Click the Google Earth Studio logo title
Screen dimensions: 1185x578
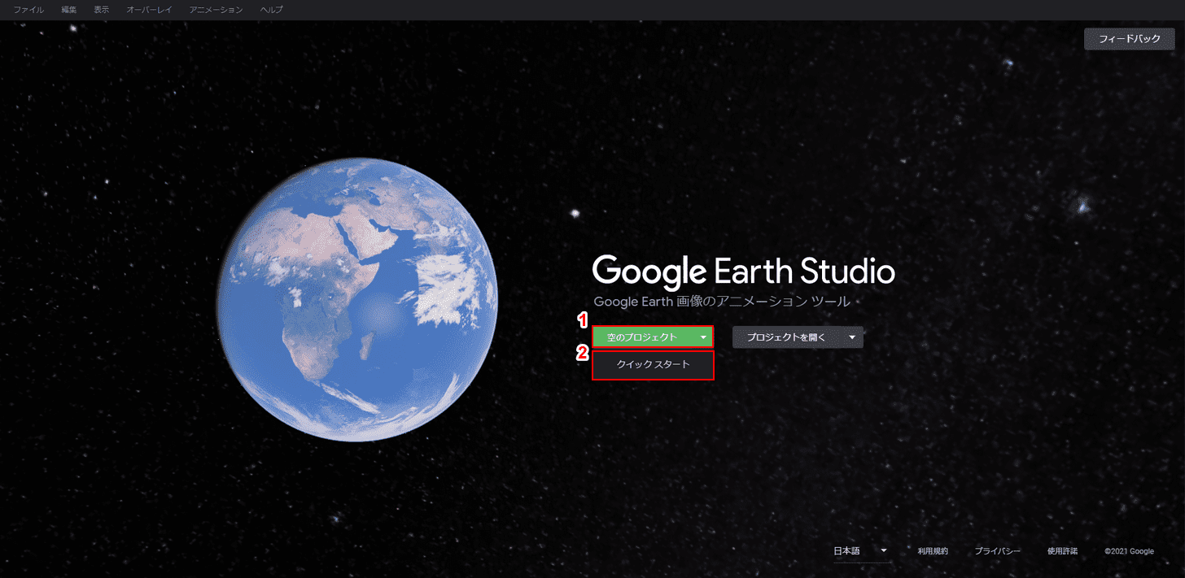tap(743, 271)
